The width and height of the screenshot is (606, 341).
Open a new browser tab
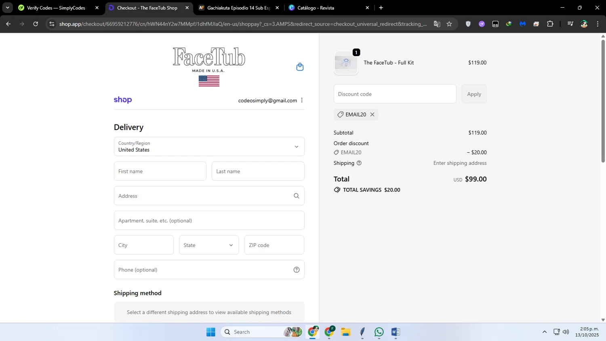click(x=381, y=8)
